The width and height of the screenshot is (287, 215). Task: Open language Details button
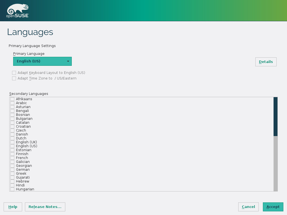(266, 62)
